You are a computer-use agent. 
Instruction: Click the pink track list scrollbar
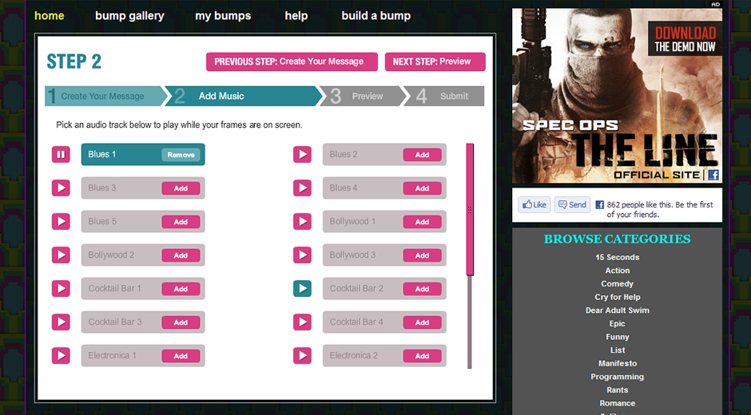click(x=470, y=209)
